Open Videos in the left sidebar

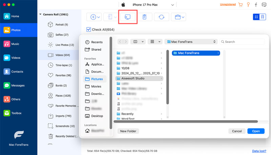tap(19, 58)
